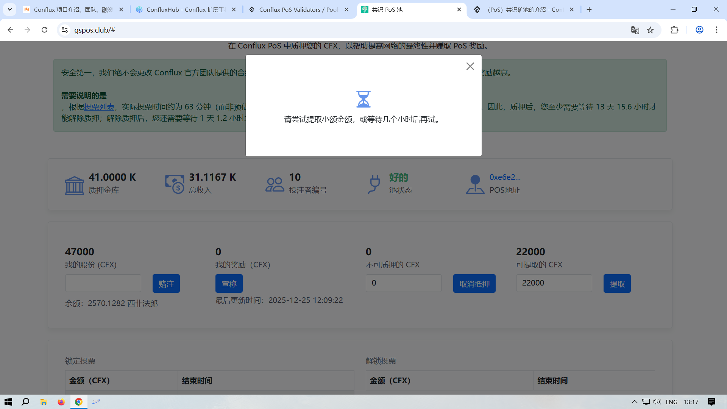The image size is (727, 409).
Task: Switch to ConfluxHub tab
Action: (x=186, y=9)
